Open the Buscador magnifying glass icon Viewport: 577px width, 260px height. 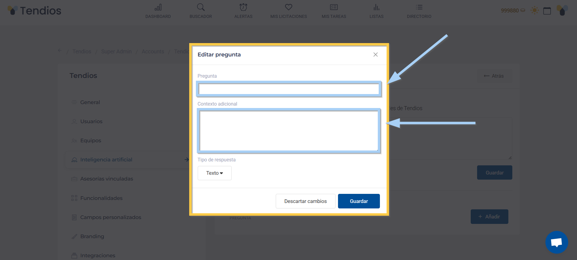(x=201, y=7)
